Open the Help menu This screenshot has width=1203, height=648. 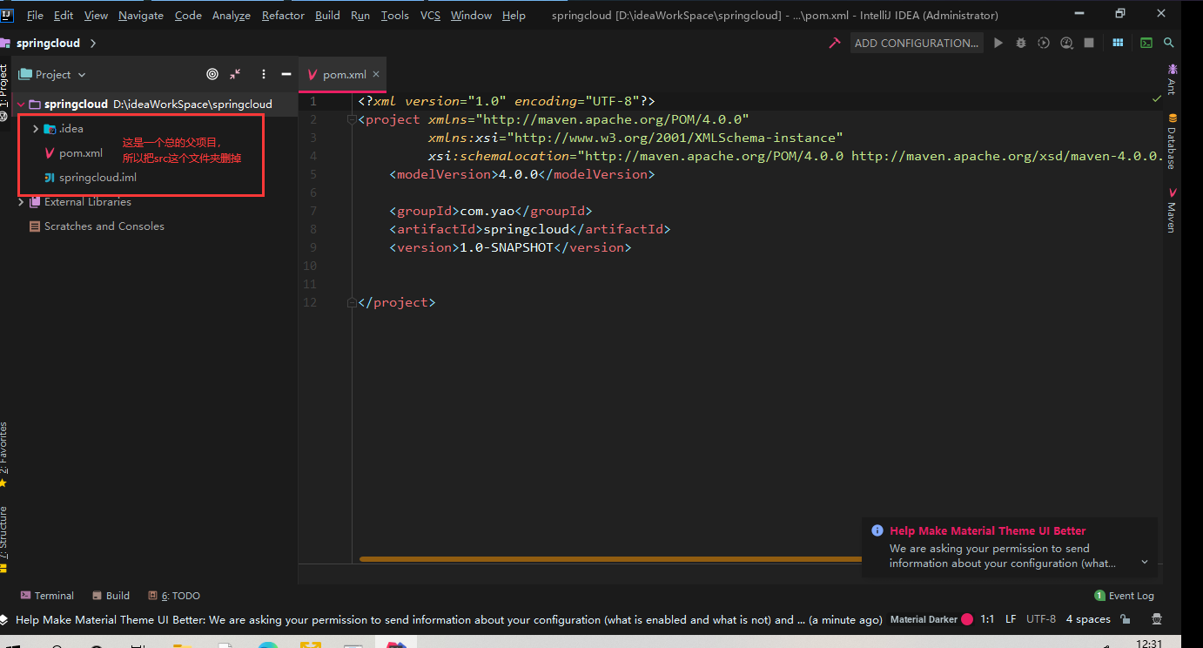[514, 15]
